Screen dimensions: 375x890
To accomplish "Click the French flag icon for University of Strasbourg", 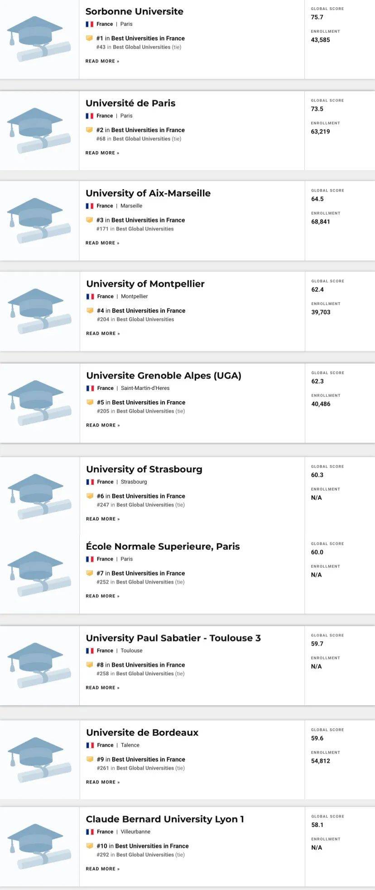I will [x=90, y=482].
